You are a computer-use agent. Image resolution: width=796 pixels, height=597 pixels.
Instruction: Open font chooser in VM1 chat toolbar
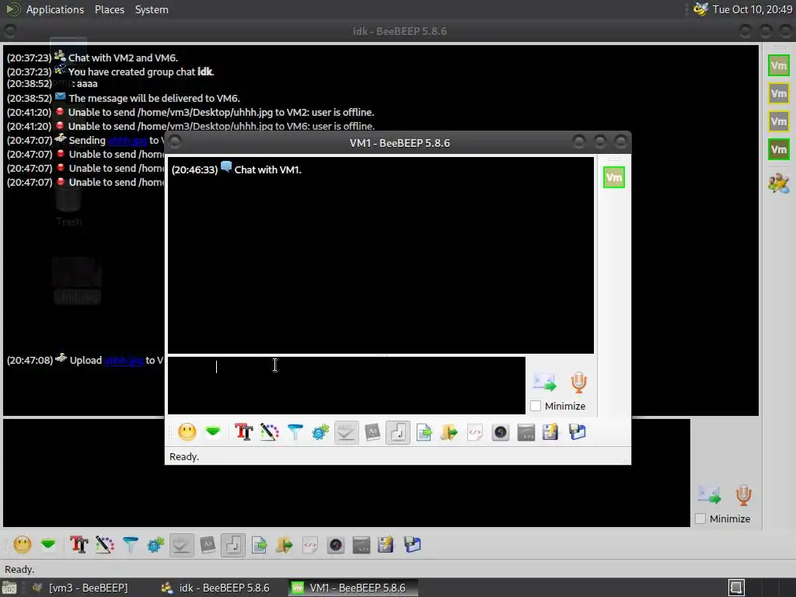click(243, 432)
